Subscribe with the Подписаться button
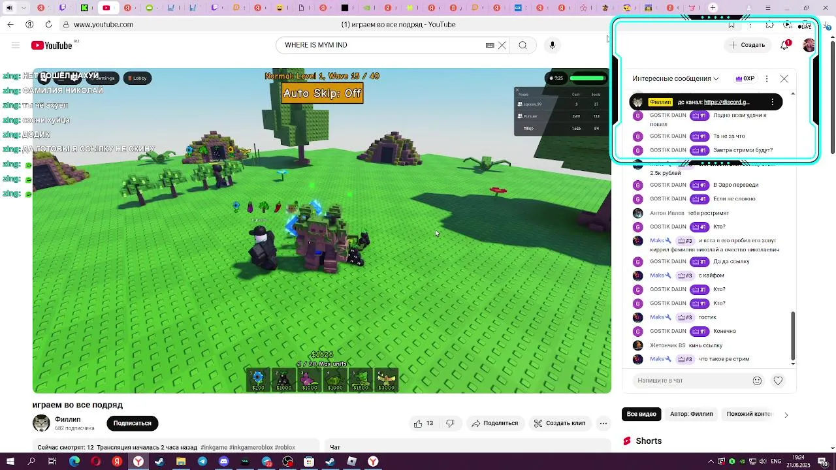 pyautogui.click(x=132, y=423)
